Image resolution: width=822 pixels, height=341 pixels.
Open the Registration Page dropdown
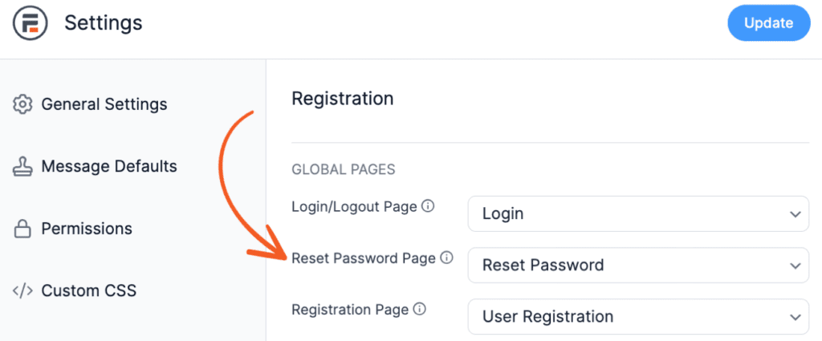click(638, 316)
